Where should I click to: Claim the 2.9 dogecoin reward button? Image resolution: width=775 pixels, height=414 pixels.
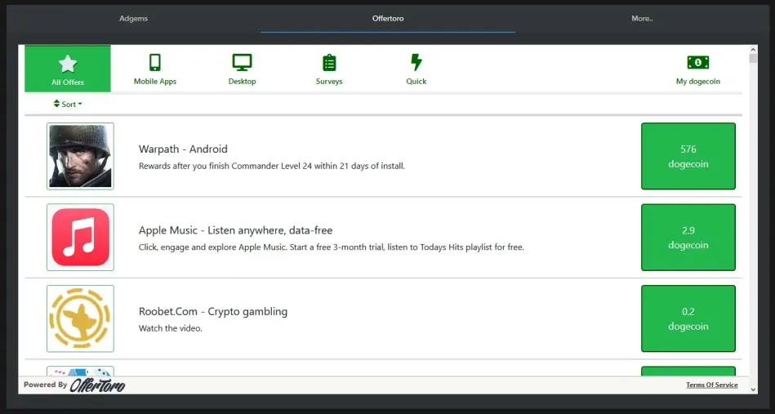[688, 237]
